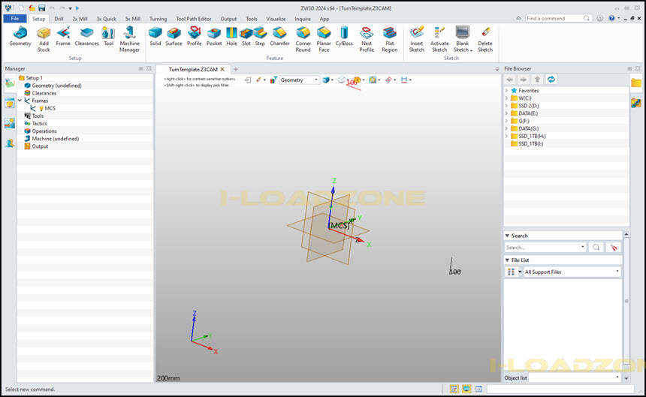Open the SSD_1TB(H:) drive

(532, 136)
